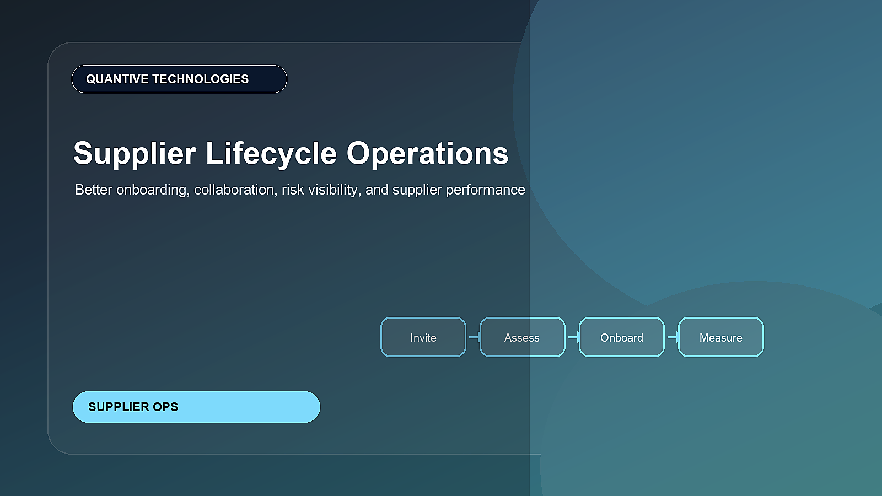Click the subtitle about better onboarding
The width and height of the screenshot is (882, 496).
[300, 190]
